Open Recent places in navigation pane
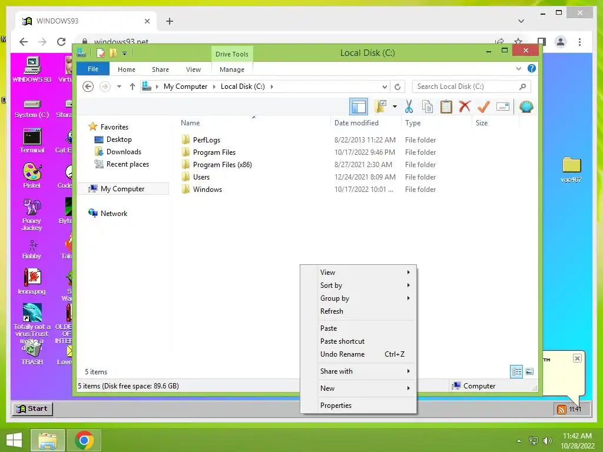 click(127, 164)
